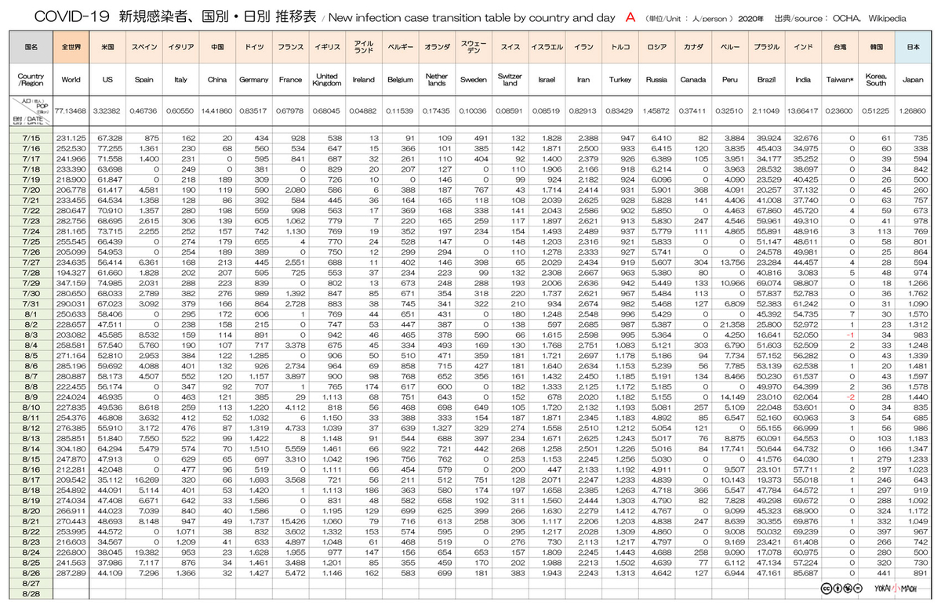Viewport: 941px width, 605px height.
Task: Select the Brazil column label
Action: click(766, 79)
